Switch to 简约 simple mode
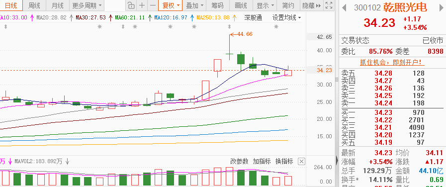This screenshot has width=446, height=187. [x=288, y=5]
